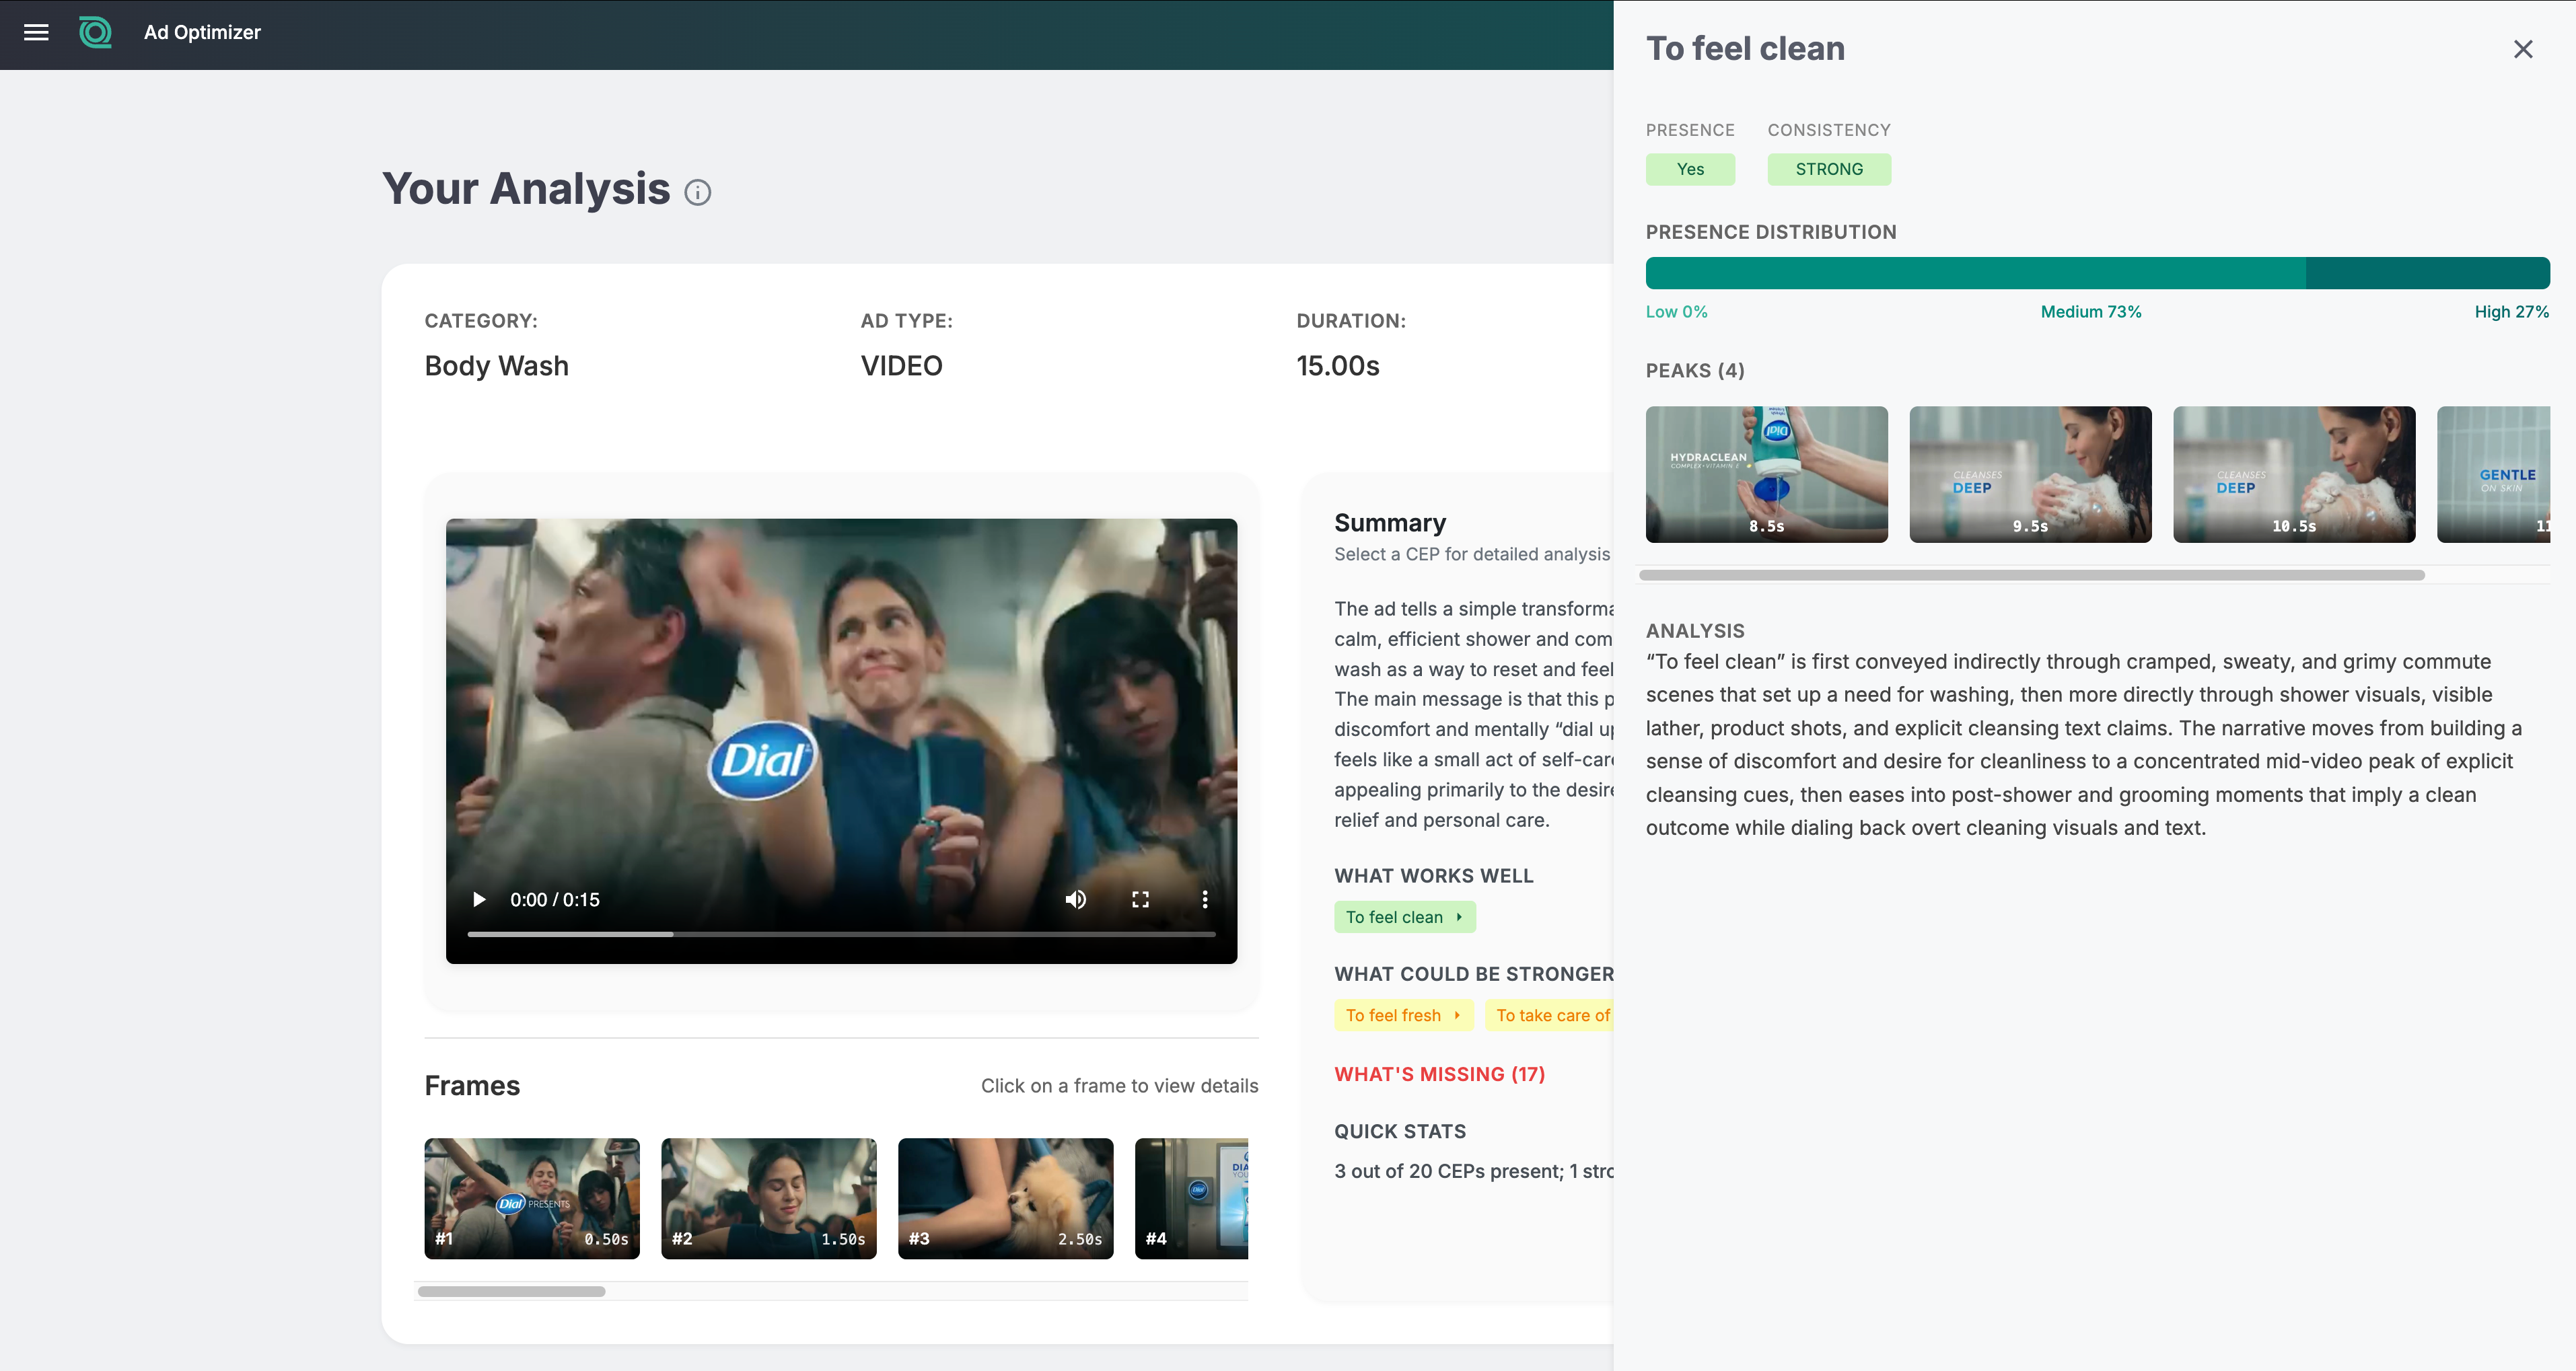2576x1371 pixels.
Task: Expand the WHAT'S MISSING (17) section
Action: pos(1439,1074)
